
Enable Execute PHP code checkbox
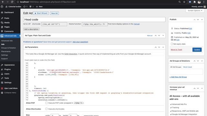point(46,103)
